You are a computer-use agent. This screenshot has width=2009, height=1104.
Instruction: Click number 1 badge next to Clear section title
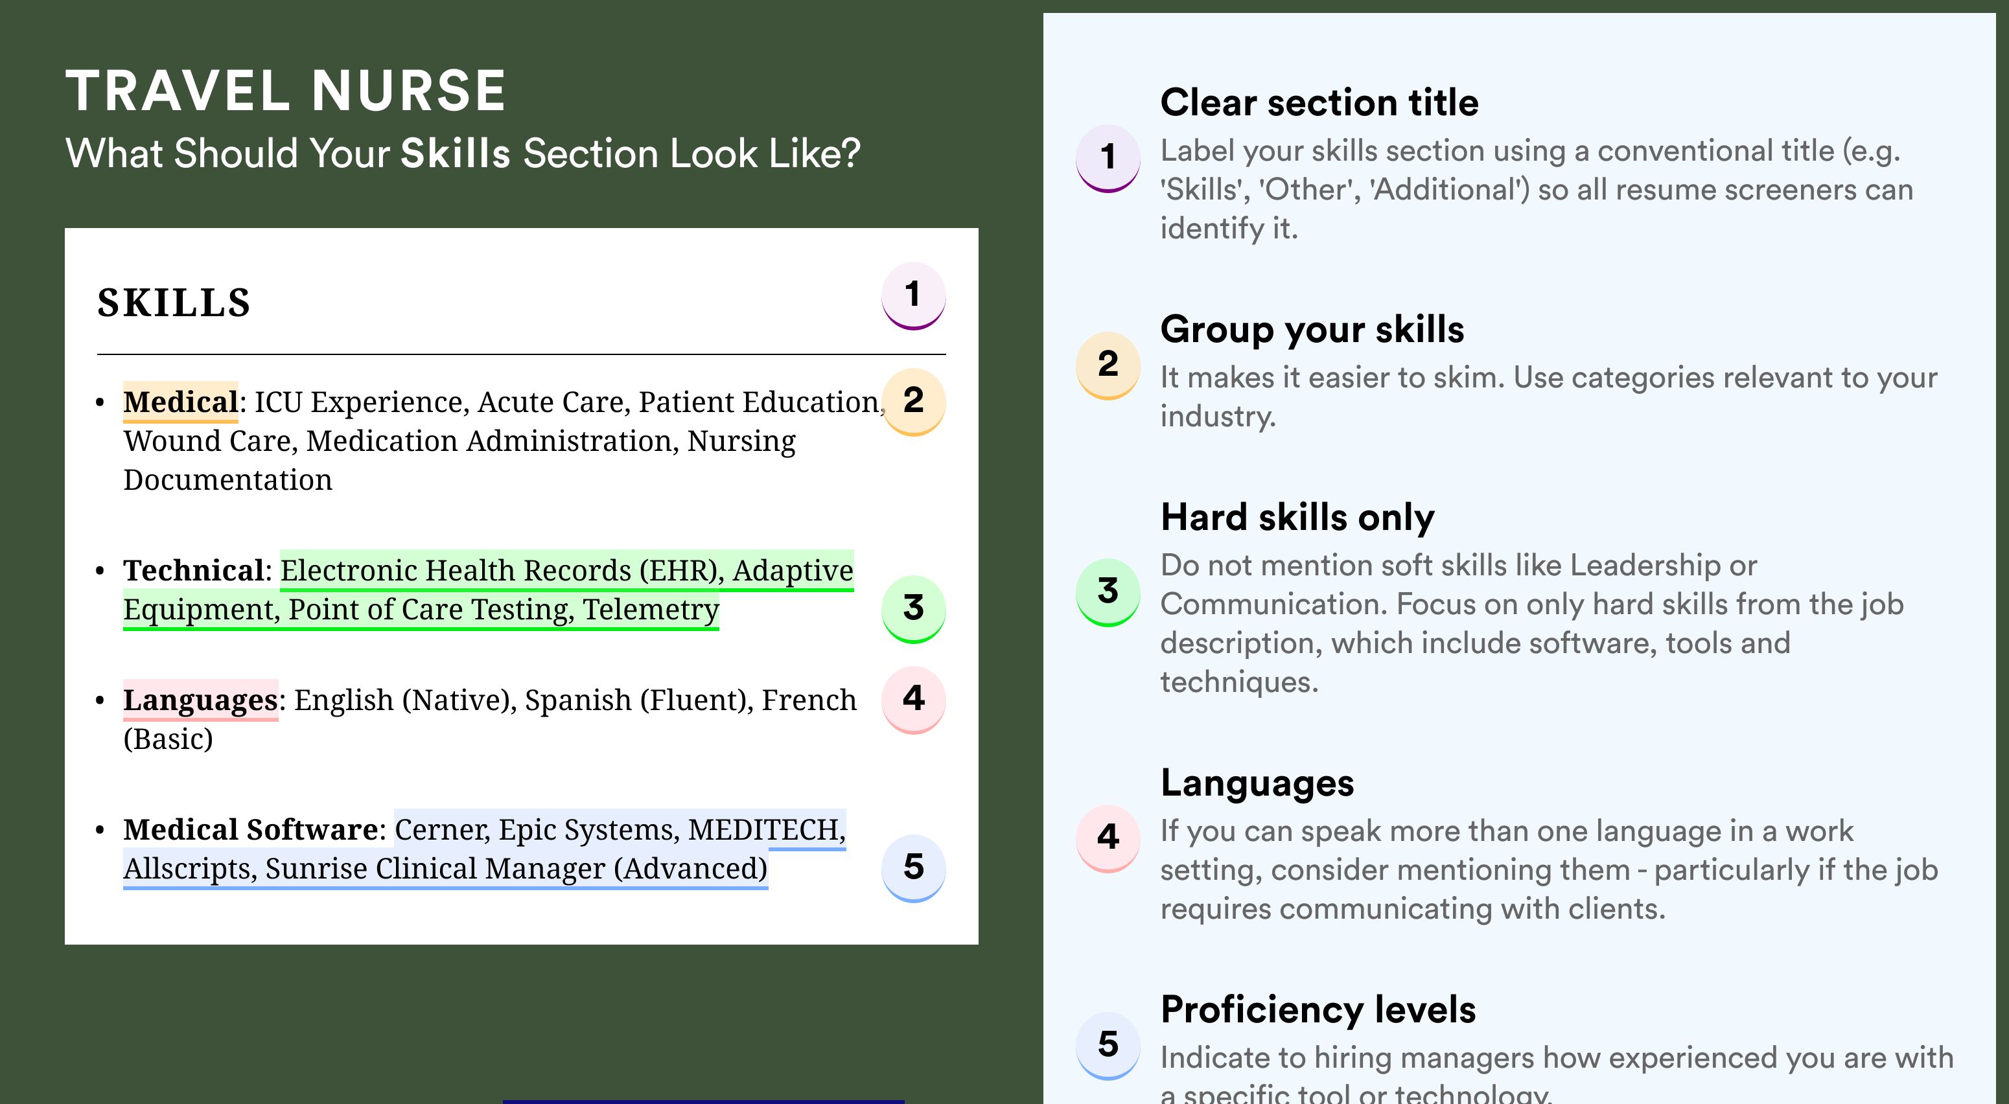click(x=1108, y=159)
